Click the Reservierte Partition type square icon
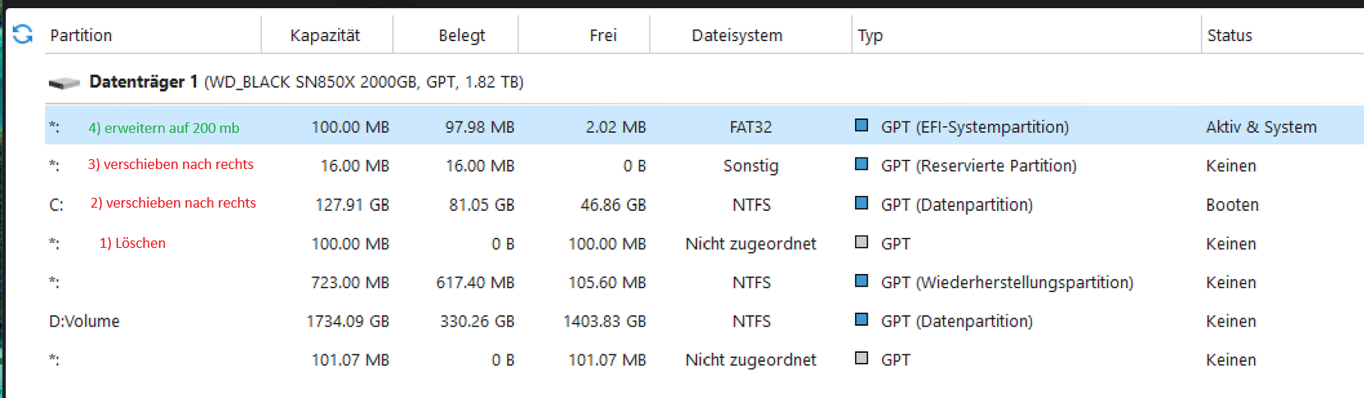1364x398 pixels. [x=861, y=164]
